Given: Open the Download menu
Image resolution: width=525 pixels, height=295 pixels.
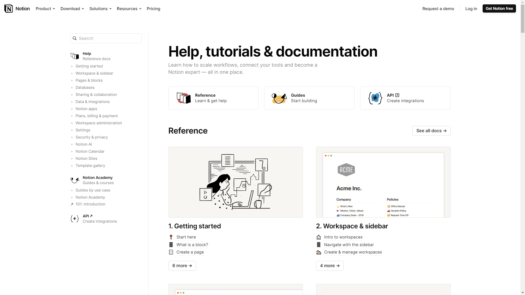Looking at the screenshot, I should pyautogui.click(x=72, y=8).
